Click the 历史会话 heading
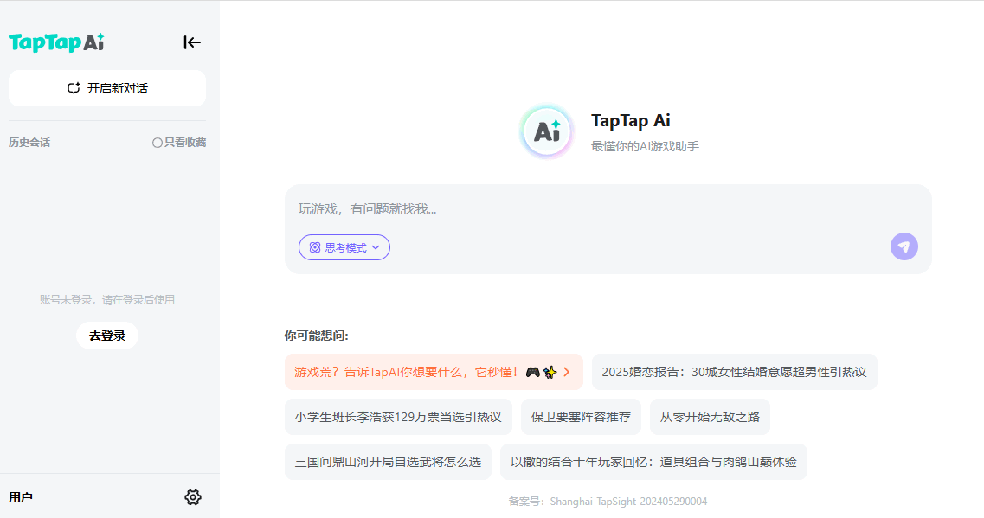 click(29, 143)
